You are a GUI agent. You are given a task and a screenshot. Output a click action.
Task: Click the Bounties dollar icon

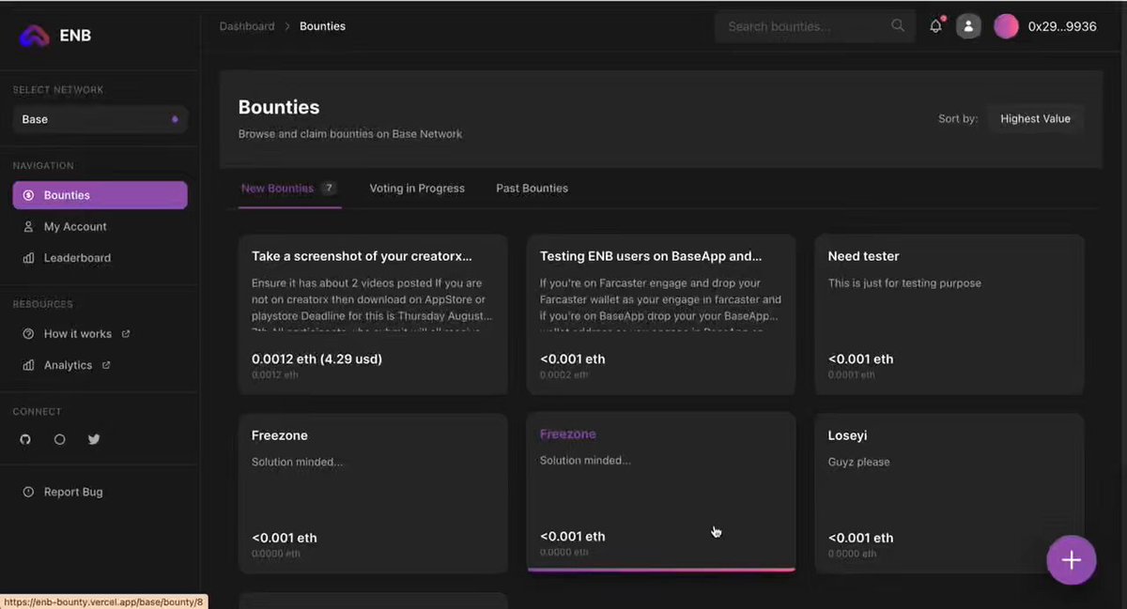point(28,195)
